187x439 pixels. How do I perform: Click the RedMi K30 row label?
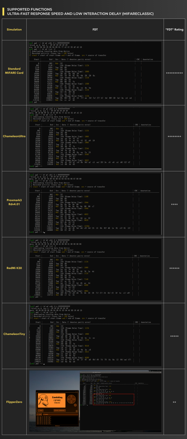pos(14,268)
